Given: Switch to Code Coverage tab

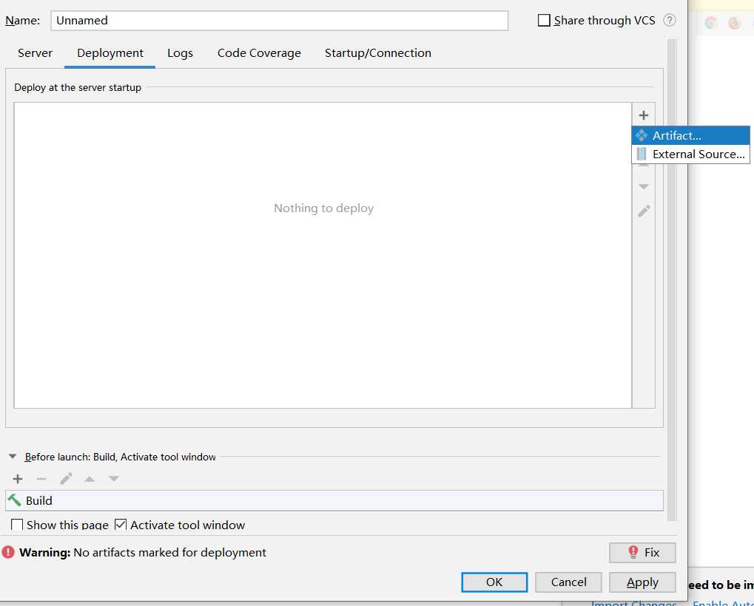Looking at the screenshot, I should point(259,52).
